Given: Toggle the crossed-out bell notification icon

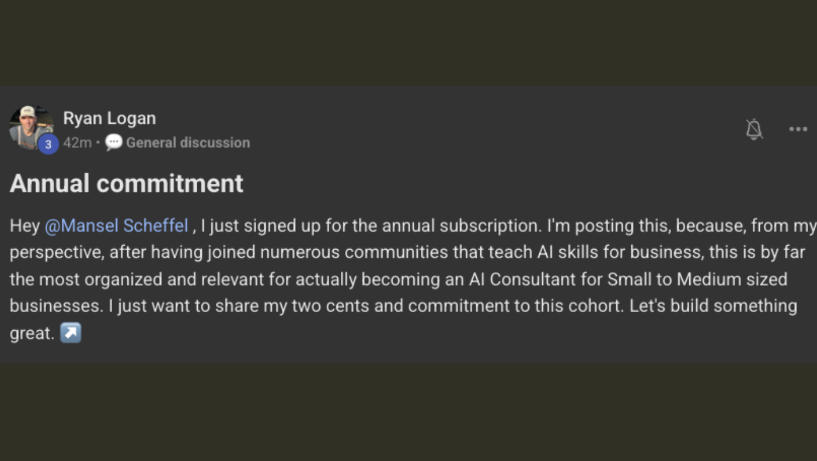Looking at the screenshot, I should tap(754, 129).
